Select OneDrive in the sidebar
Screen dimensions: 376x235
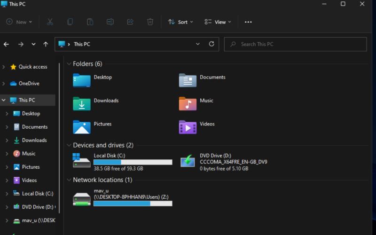29,84
